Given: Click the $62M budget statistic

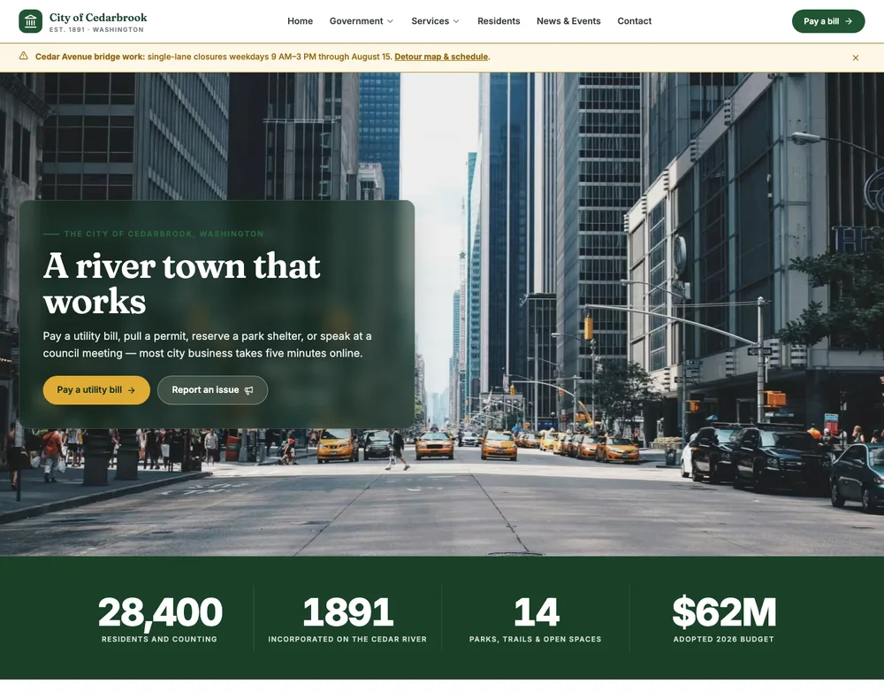Looking at the screenshot, I should tap(724, 618).
